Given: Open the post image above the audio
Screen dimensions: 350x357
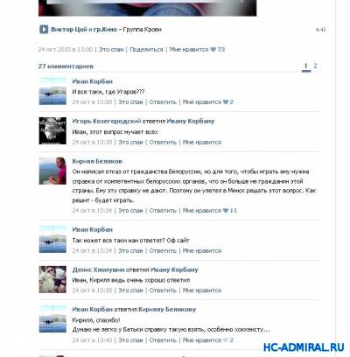Looking at the screenshot, I should [148, 8].
